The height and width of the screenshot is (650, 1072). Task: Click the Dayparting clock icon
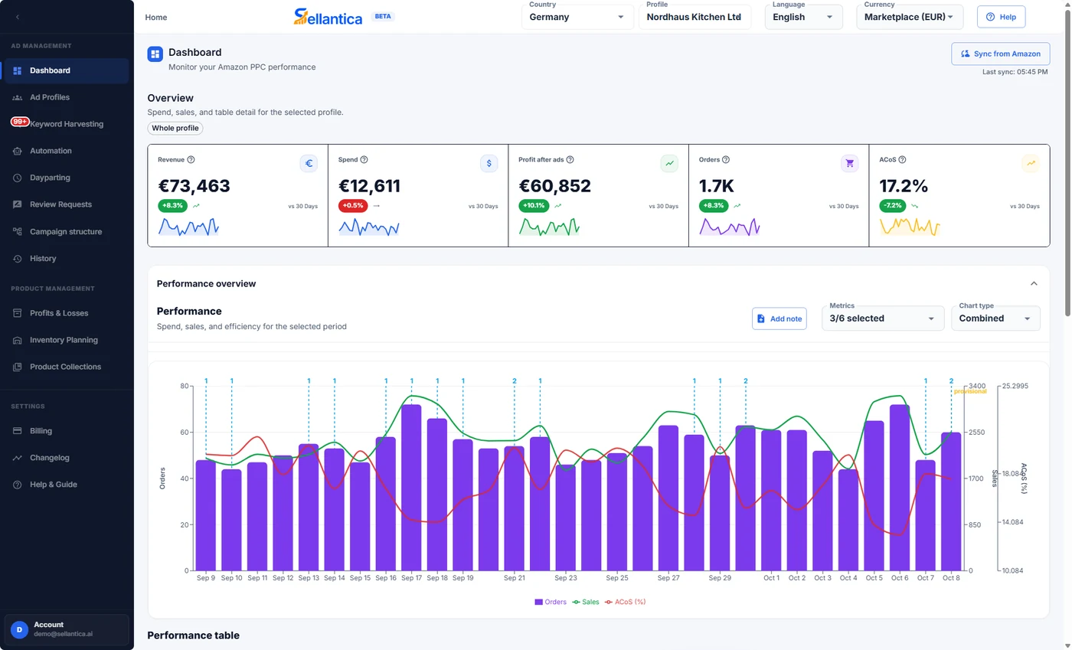[18, 178]
